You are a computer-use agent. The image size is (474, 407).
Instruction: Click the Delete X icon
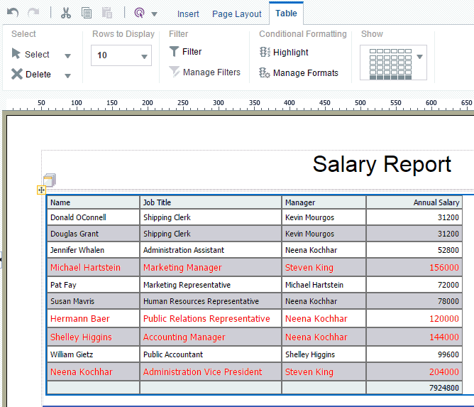point(17,74)
